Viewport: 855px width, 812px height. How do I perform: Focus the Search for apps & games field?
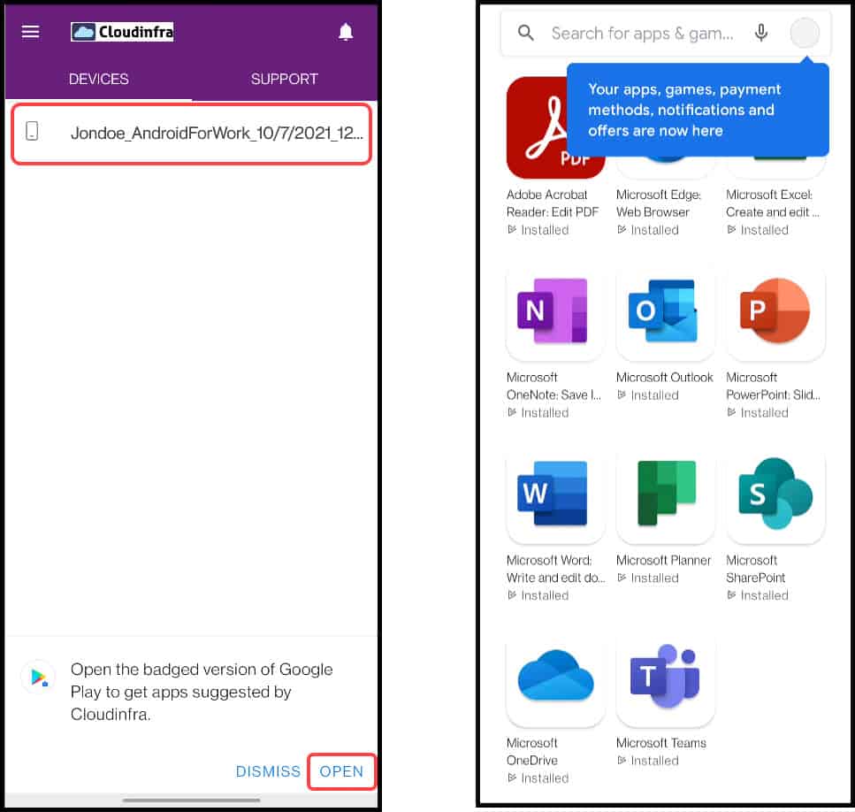tap(642, 34)
